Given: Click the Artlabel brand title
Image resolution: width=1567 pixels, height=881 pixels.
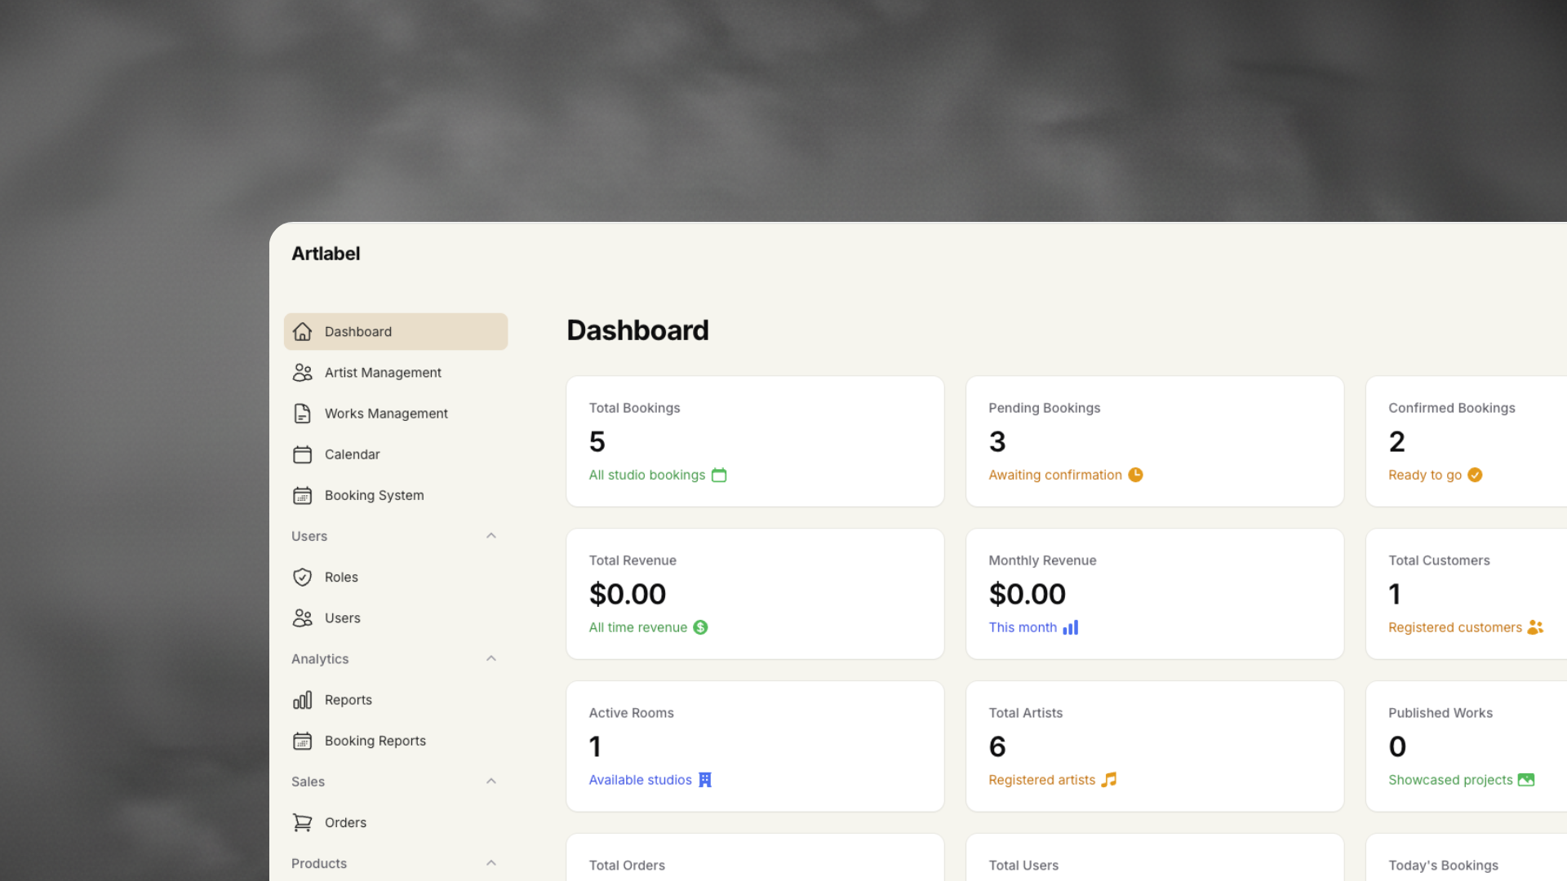Looking at the screenshot, I should pyautogui.click(x=326, y=253).
